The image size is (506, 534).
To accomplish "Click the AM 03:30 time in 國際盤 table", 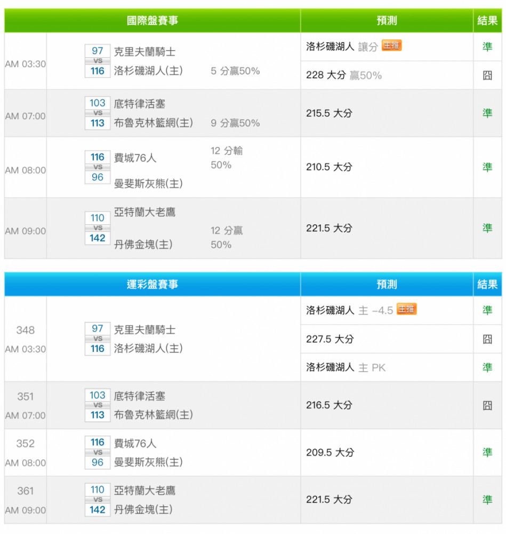I will pyautogui.click(x=26, y=64).
